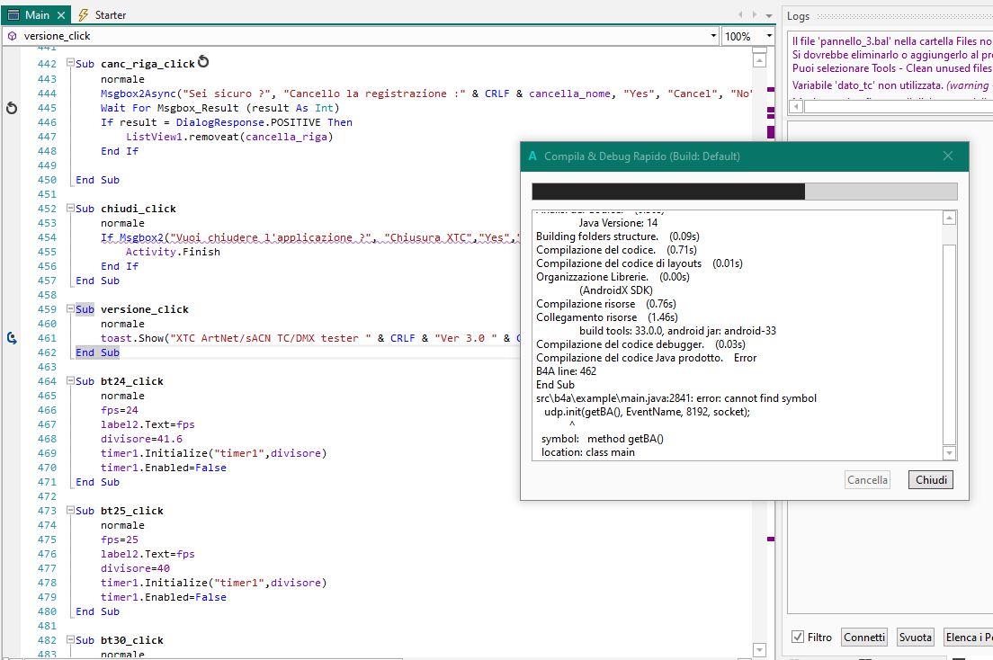Click 'End Sub' at line 462
Image resolution: width=993 pixels, height=660 pixels.
(x=97, y=352)
